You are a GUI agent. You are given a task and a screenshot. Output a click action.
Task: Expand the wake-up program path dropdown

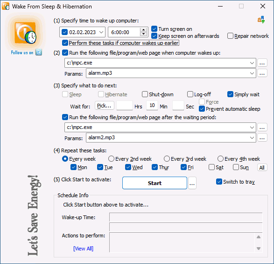click(x=252, y=63)
